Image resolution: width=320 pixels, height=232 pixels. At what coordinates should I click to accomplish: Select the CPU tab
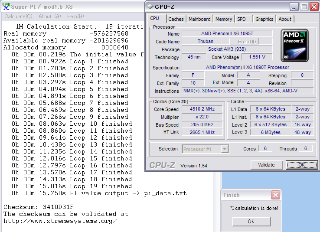point(157,18)
